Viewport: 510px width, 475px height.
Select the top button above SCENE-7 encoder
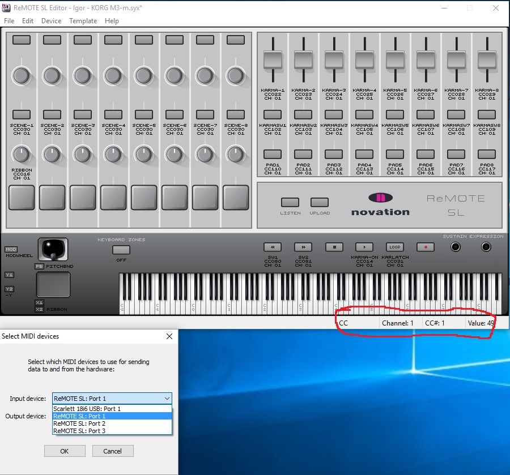click(x=205, y=40)
